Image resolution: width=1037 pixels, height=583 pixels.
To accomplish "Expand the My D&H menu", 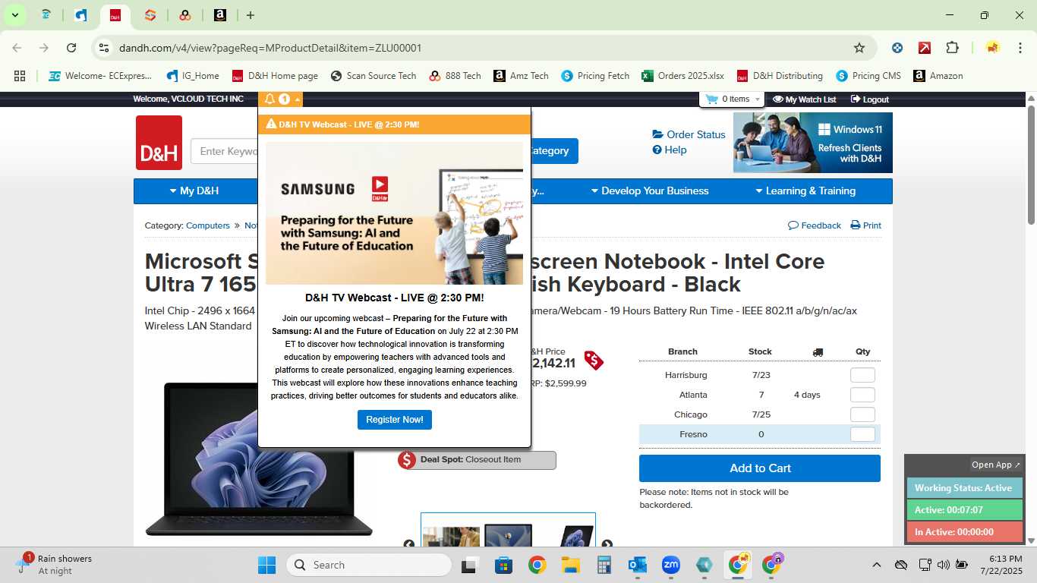I will [x=194, y=191].
